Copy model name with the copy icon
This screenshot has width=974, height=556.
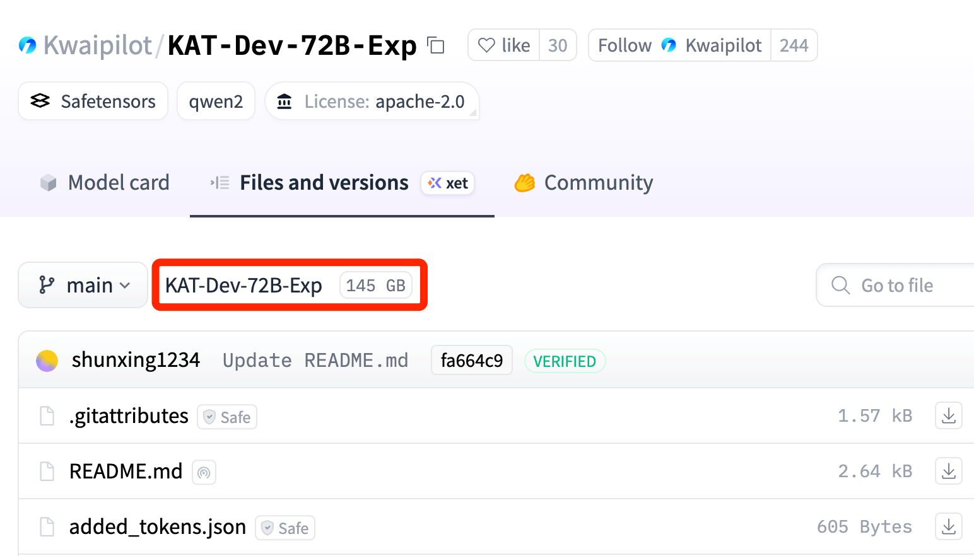click(436, 45)
